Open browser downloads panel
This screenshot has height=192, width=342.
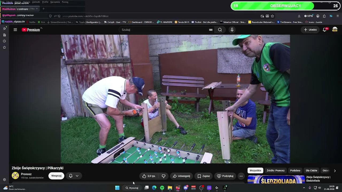[299, 16]
